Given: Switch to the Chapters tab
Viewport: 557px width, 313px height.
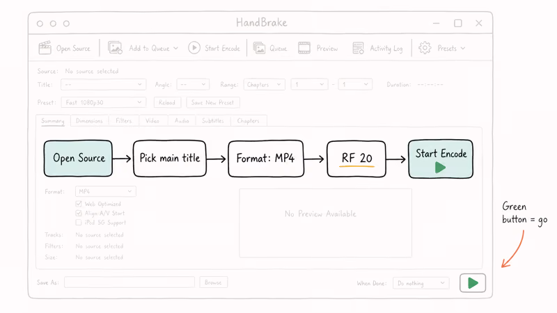Looking at the screenshot, I should [x=249, y=120].
